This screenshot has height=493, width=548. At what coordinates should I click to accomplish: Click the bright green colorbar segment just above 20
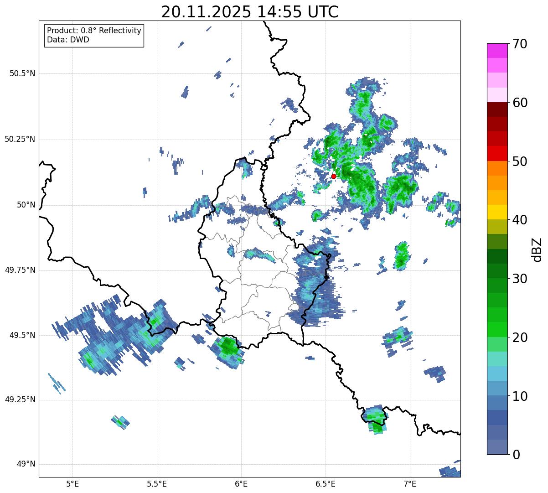pos(497,329)
